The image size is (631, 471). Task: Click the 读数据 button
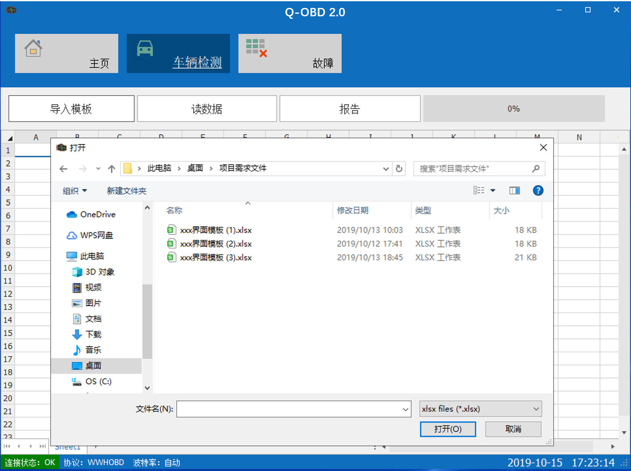tap(207, 109)
